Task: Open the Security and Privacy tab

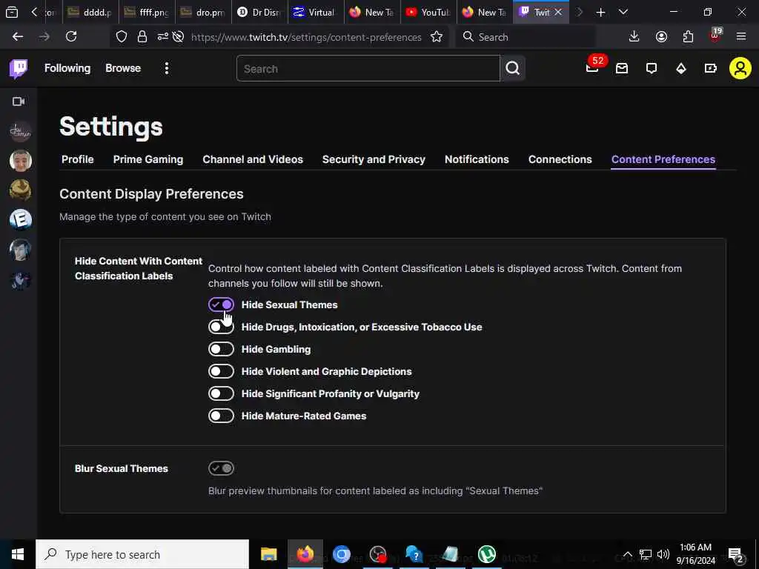Action: tap(374, 160)
